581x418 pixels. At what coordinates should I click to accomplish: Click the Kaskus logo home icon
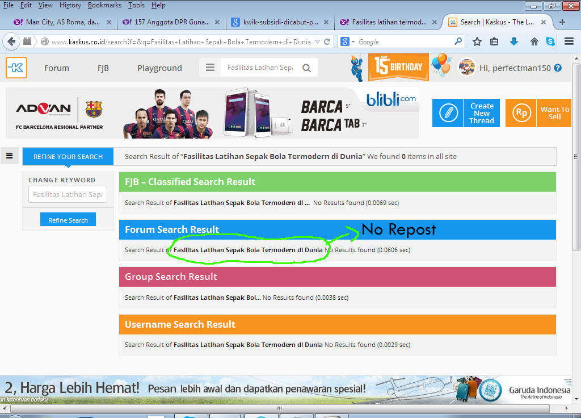tap(16, 68)
